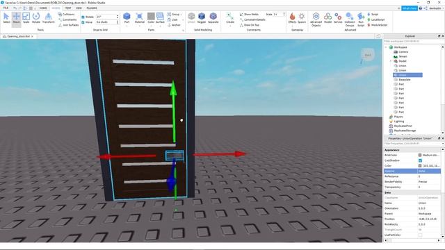This screenshot has height=250, width=445.
Task: Open Advanced Objects
Action: click(x=316, y=19)
